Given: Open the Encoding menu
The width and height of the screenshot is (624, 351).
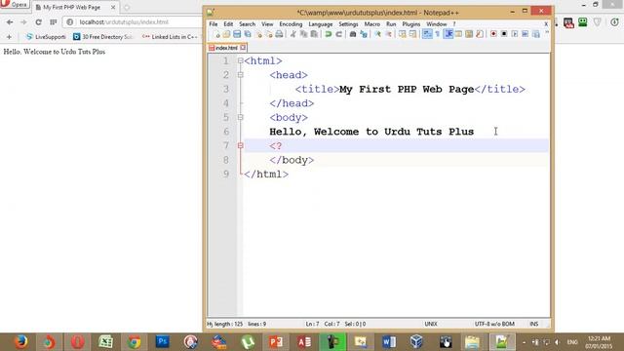Looking at the screenshot, I should [291, 24].
